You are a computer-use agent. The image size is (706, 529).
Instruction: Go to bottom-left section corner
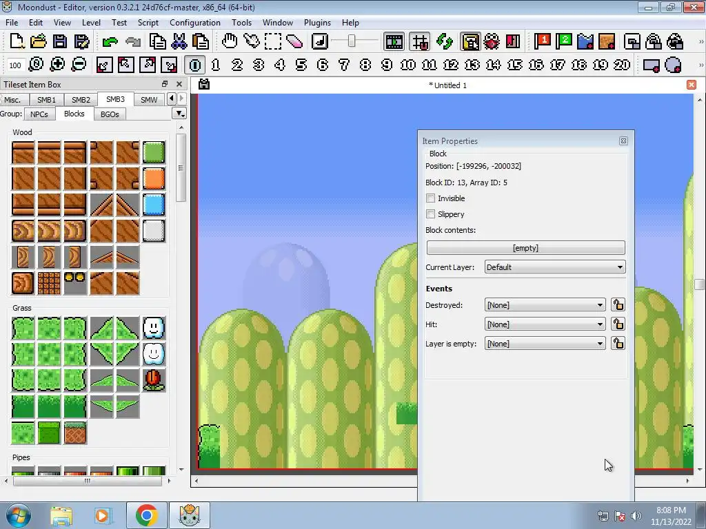[104, 65]
